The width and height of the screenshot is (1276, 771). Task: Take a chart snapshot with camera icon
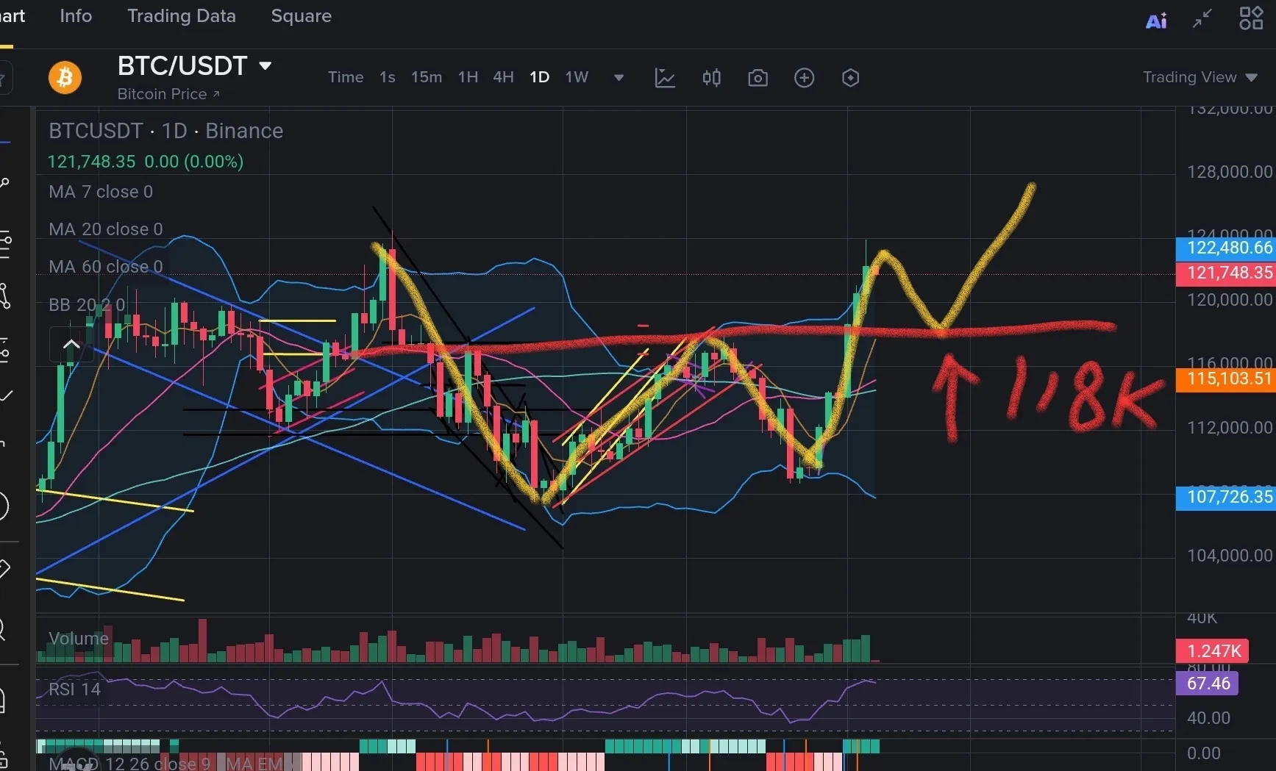point(758,78)
